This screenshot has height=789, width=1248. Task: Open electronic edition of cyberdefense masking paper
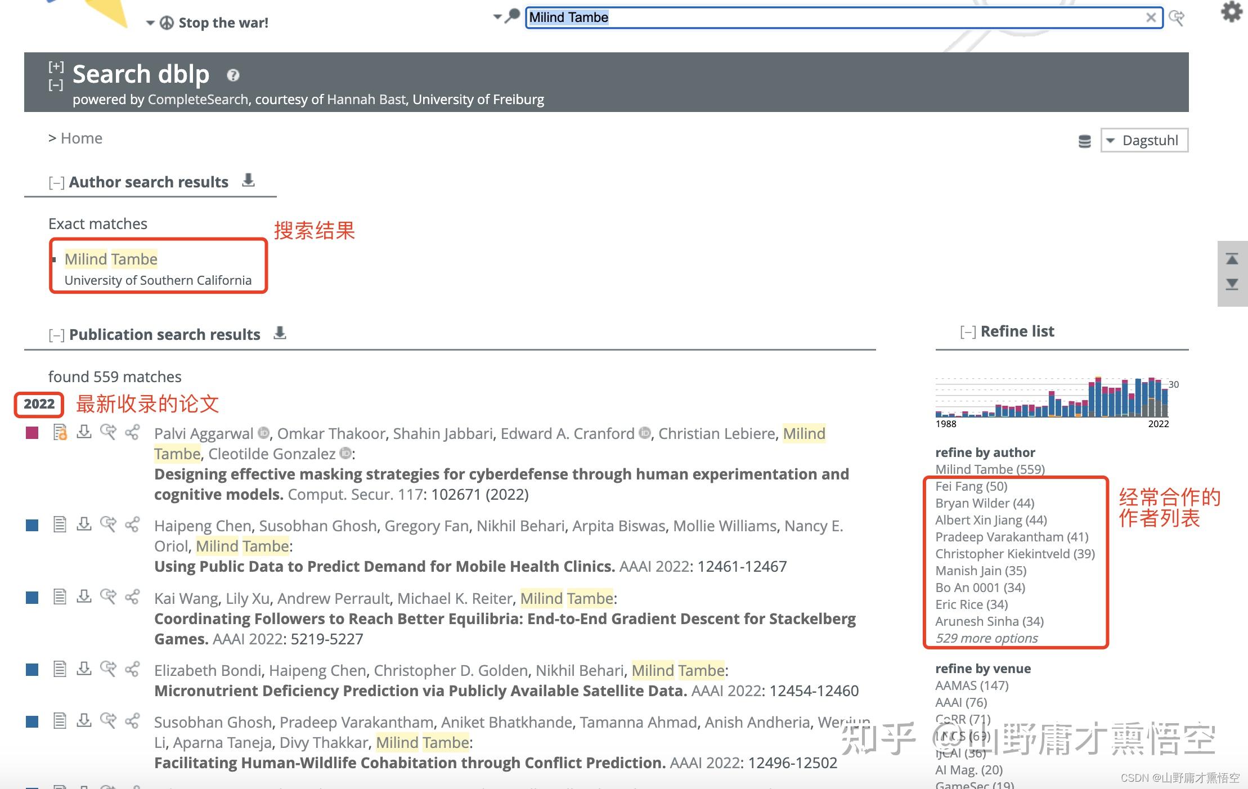pos(60,432)
